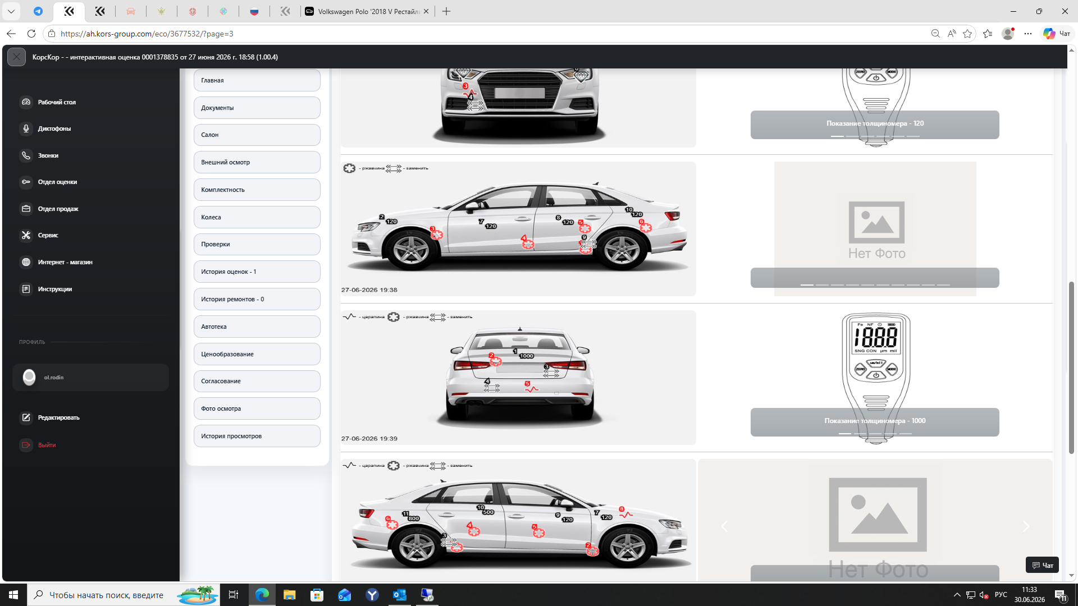
Task: Open File Explorer from the taskbar
Action: pyautogui.click(x=289, y=595)
